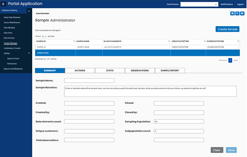Open the Stats tab

point(110,70)
